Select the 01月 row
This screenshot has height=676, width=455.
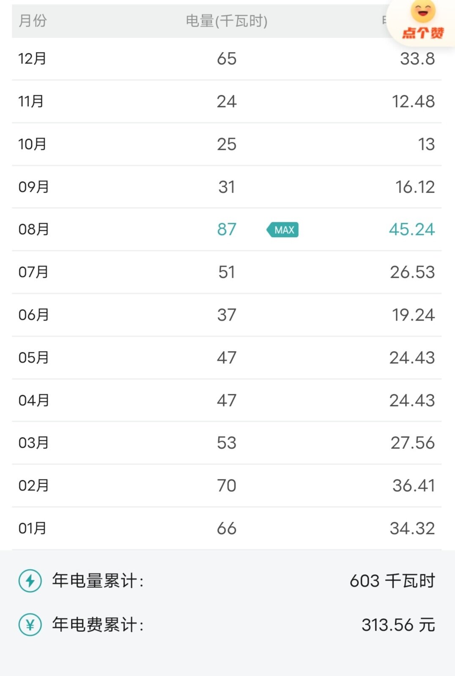227,529
